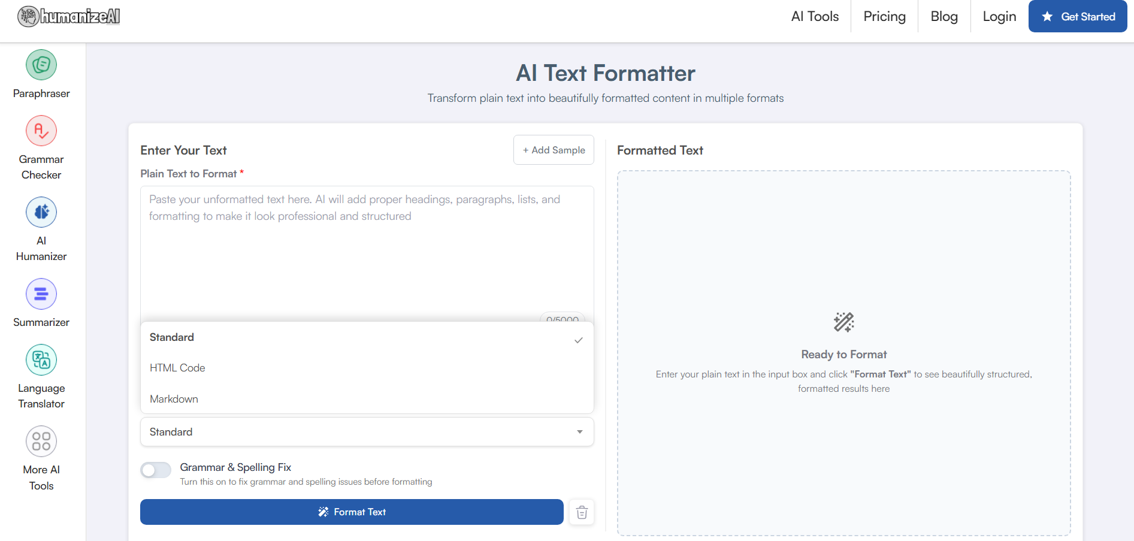Go to the Pricing page
This screenshot has width=1134, height=541.
[x=884, y=17]
